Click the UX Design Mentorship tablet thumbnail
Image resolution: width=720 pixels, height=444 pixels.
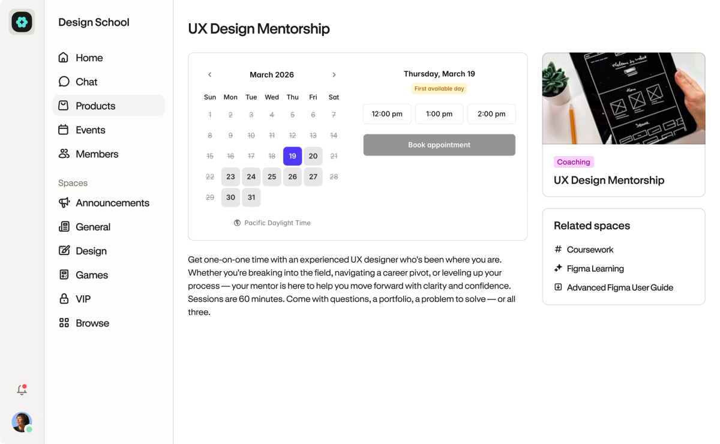pos(623,98)
